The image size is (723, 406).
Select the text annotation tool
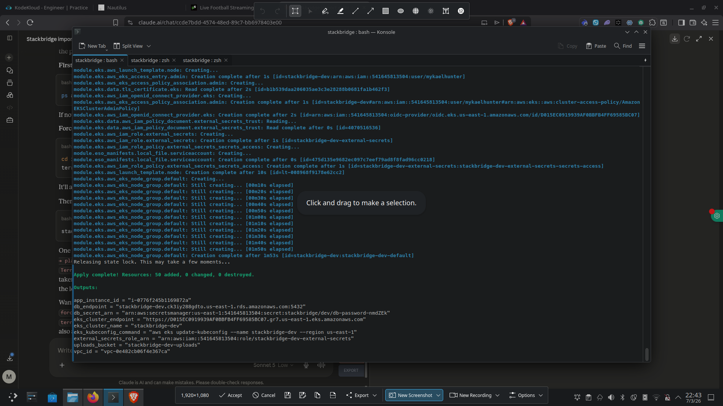point(446,11)
